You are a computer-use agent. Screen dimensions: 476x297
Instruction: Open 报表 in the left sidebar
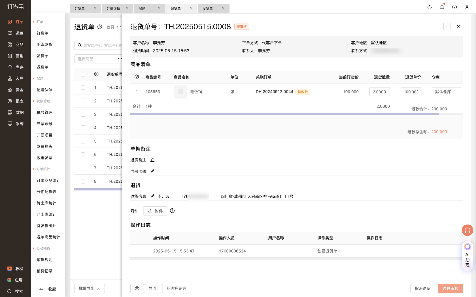16,101
